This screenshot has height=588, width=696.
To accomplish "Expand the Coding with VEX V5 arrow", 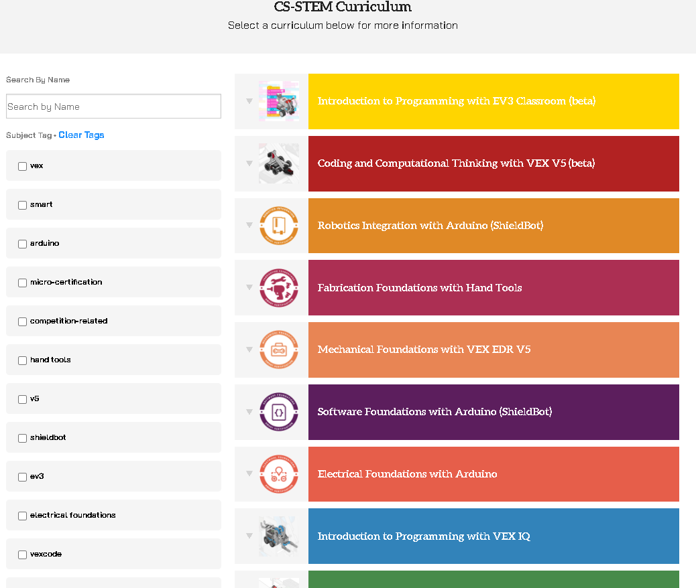I will [249, 163].
